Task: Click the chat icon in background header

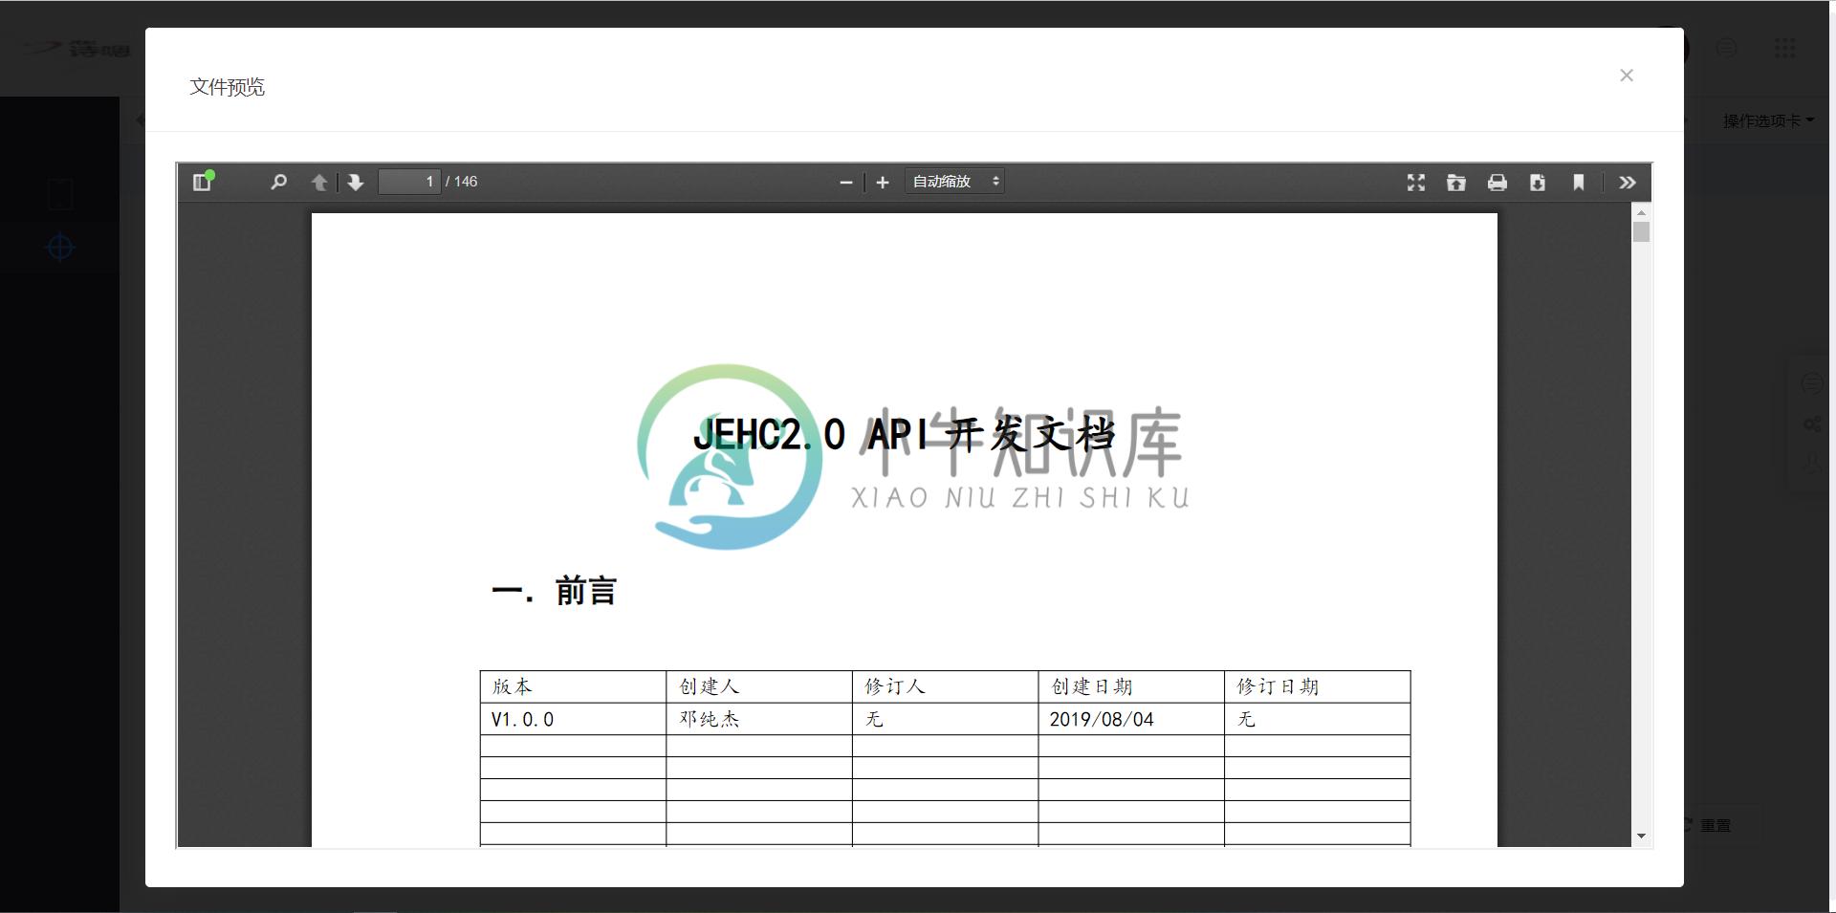Action: [x=1726, y=48]
